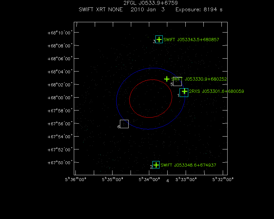Click right ascension label 5h34m00s

(149, 179)
